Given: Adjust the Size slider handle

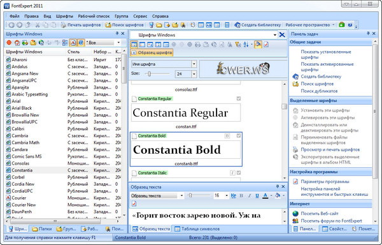Looking at the screenshot, I should [x=149, y=74].
